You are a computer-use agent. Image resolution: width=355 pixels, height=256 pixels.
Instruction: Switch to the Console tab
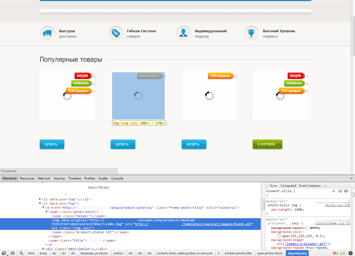click(117, 178)
